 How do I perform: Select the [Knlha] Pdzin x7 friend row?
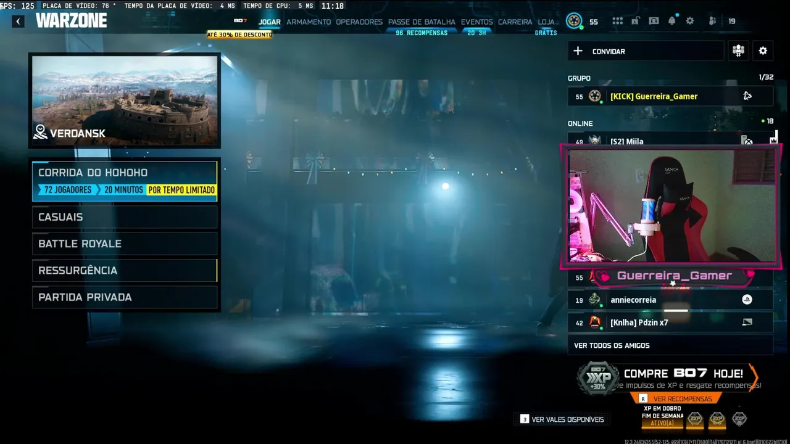coord(670,322)
